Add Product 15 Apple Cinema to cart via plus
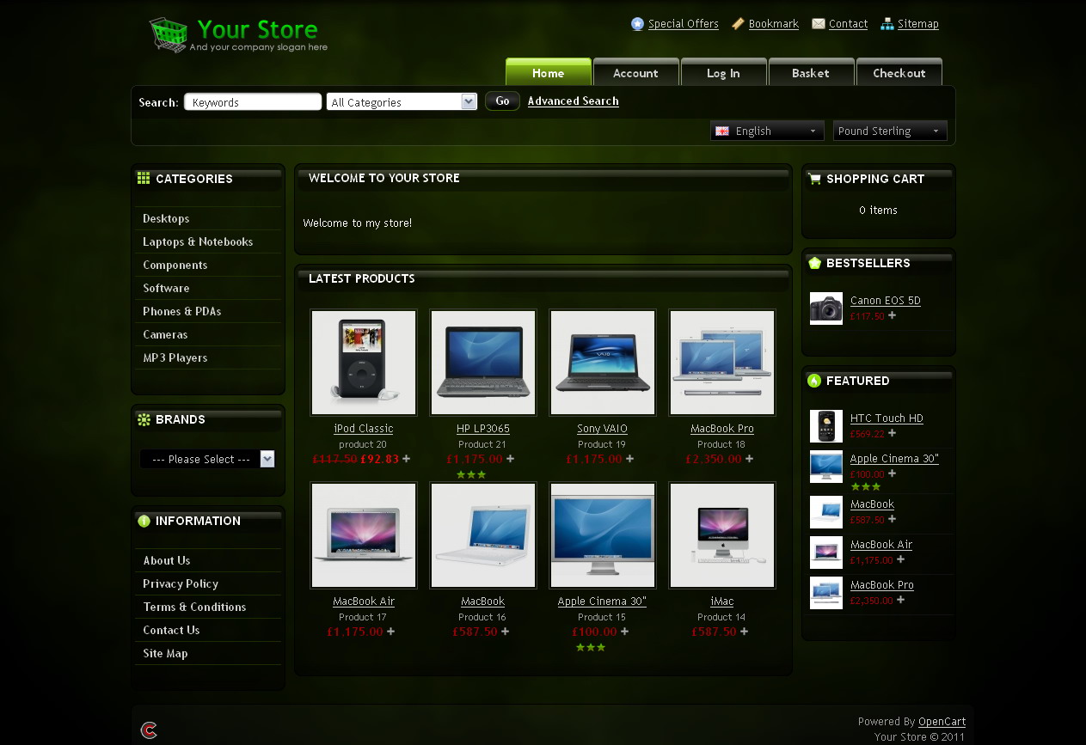 coord(624,632)
